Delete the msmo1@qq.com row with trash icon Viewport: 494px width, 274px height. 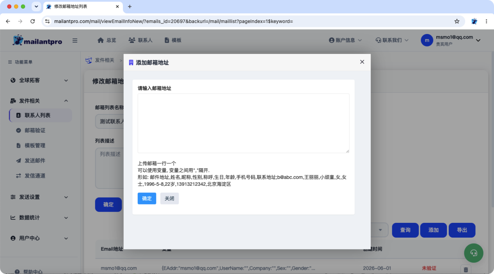[x=466, y=269]
